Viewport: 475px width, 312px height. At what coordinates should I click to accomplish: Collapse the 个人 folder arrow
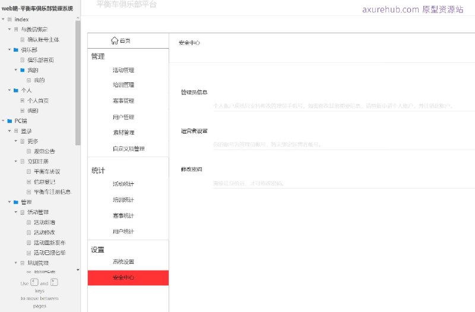(x=9, y=90)
